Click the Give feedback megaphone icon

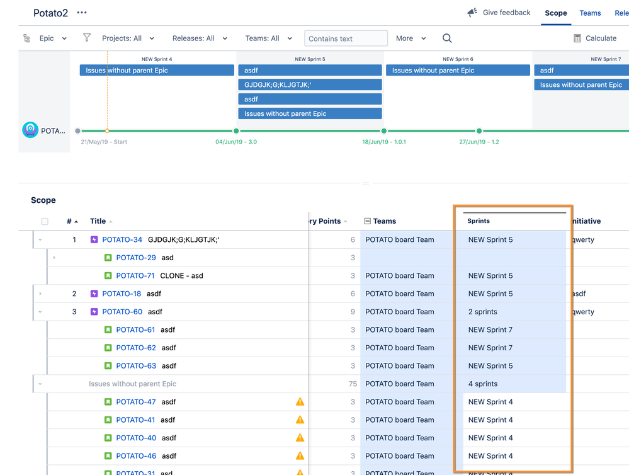(472, 13)
